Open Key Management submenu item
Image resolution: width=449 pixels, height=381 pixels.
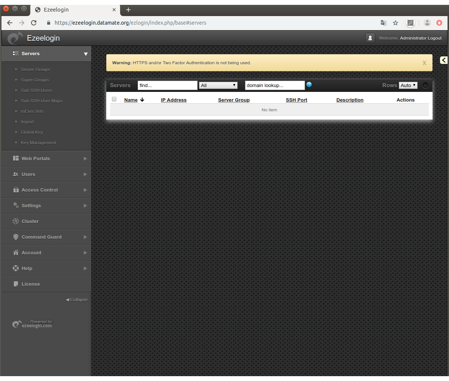click(x=39, y=143)
